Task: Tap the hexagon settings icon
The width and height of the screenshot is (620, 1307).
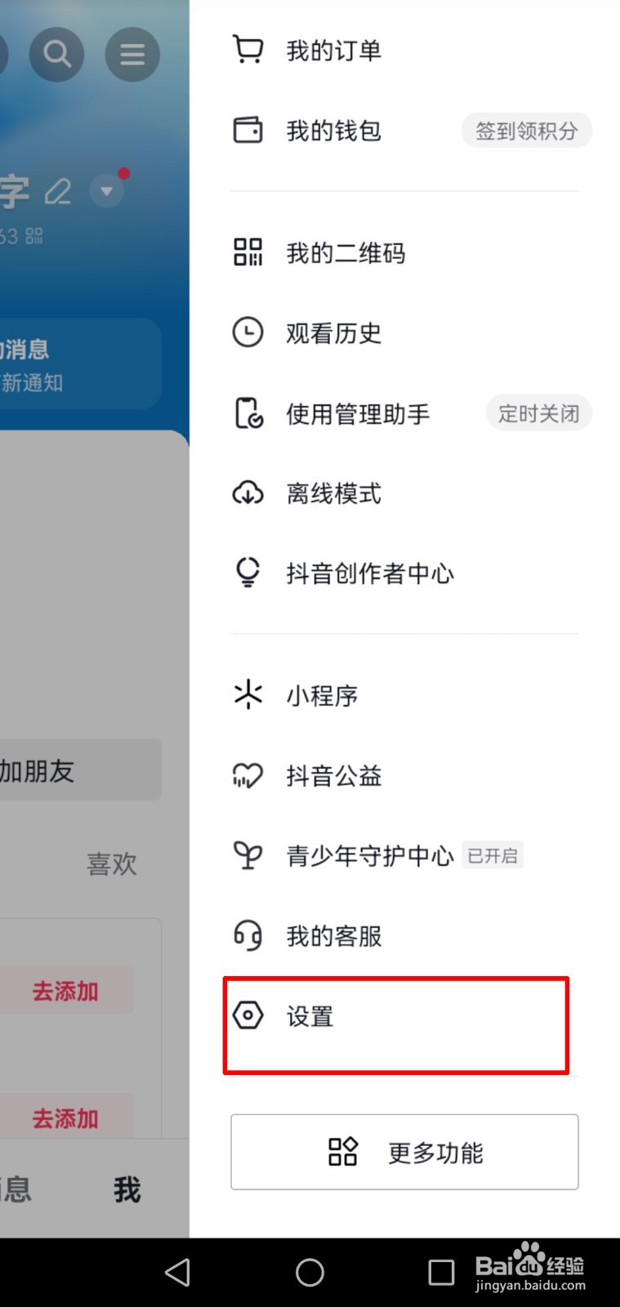Action: tap(248, 1015)
